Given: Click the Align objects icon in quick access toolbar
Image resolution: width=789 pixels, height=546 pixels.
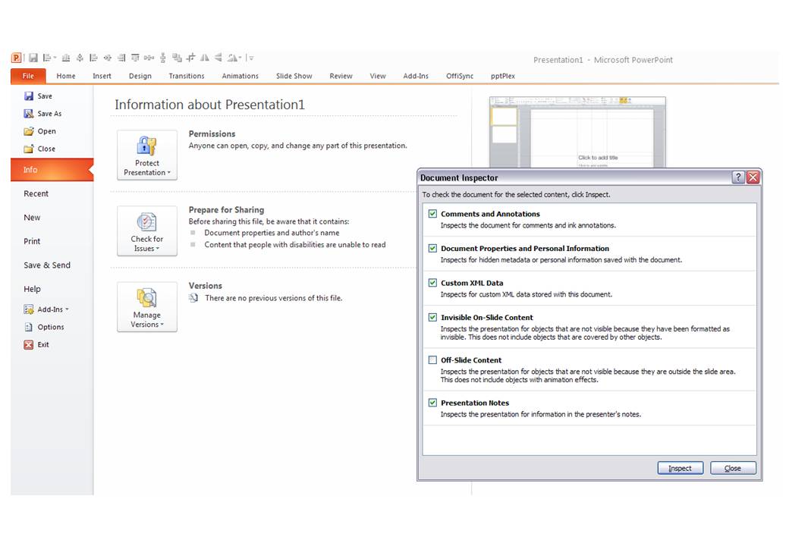Looking at the screenshot, I should [x=46, y=58].
